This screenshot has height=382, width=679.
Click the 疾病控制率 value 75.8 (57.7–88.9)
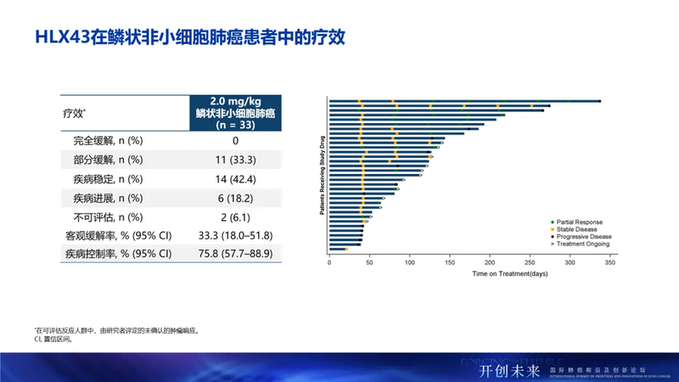[235, 254]
